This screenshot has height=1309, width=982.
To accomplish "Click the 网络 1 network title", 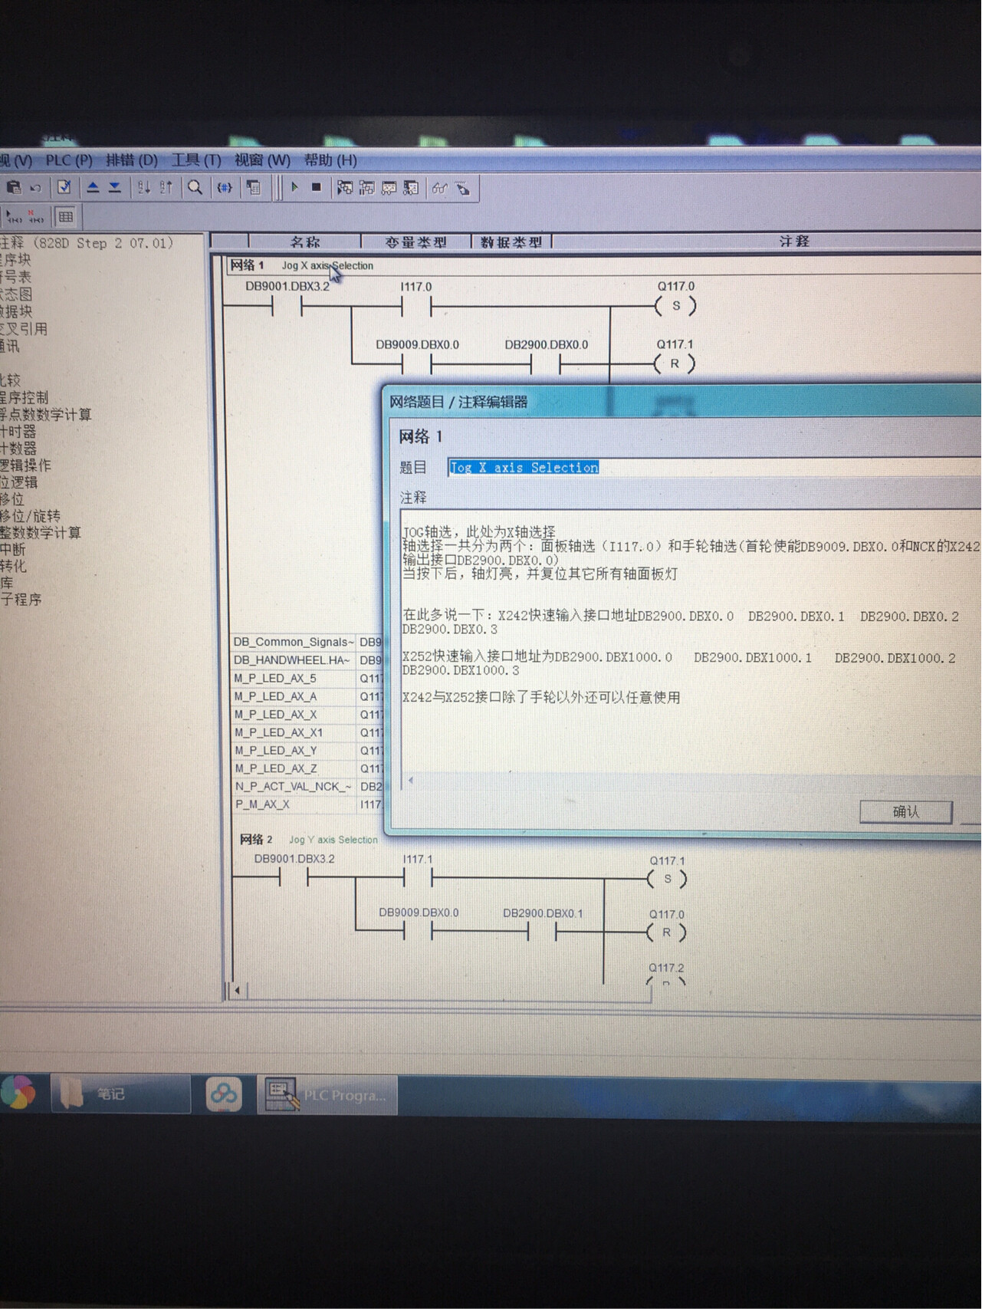I will [x=247, y=265].
